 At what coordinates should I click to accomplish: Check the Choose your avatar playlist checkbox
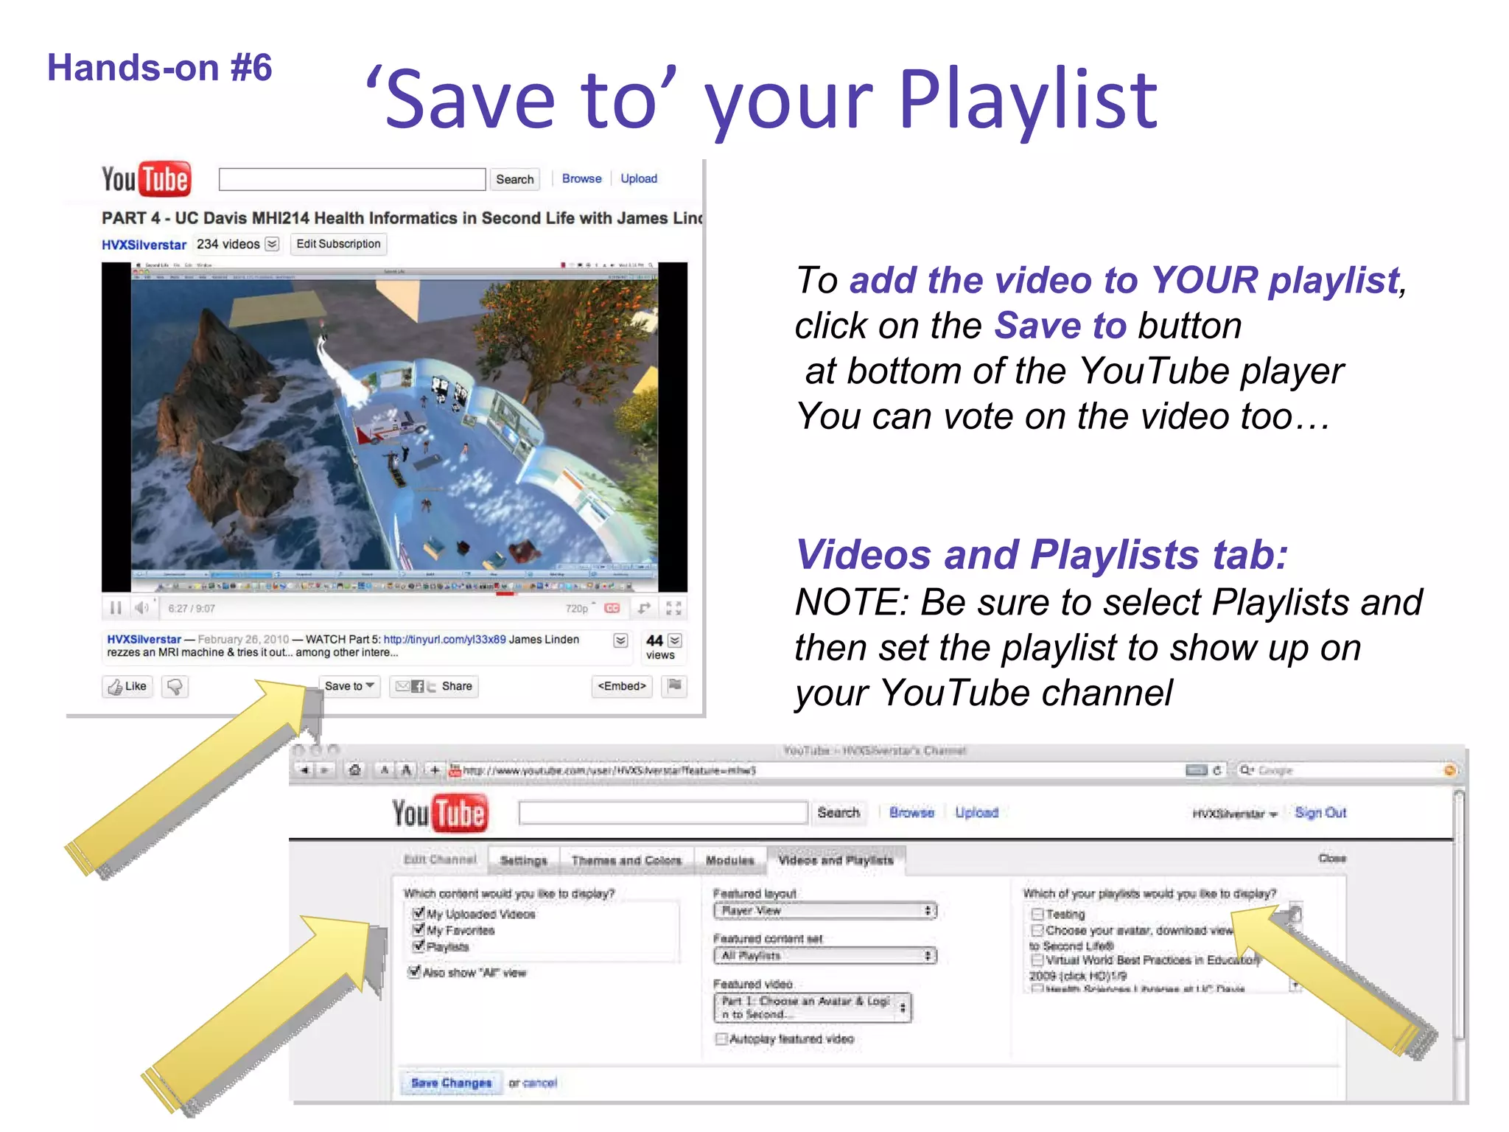coord(1037,930)
